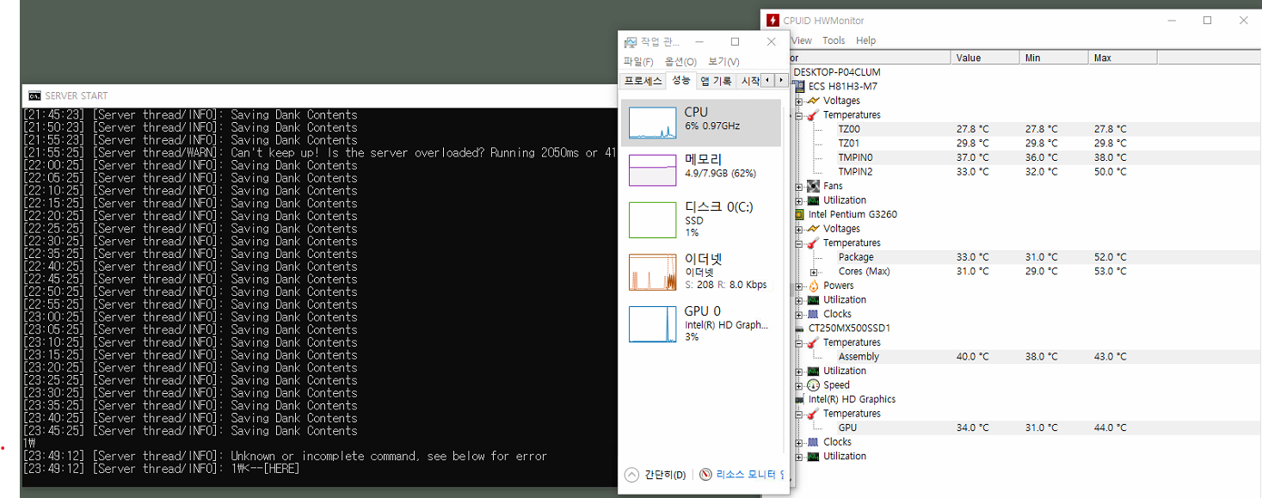Select the GPU 0 performance entry
Screen dimensions: 1262x498
[701, 323]
